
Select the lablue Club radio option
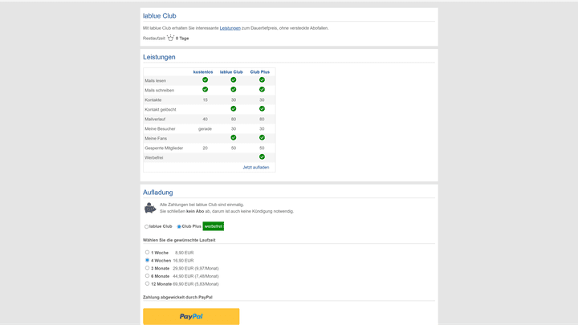[146, 226]
